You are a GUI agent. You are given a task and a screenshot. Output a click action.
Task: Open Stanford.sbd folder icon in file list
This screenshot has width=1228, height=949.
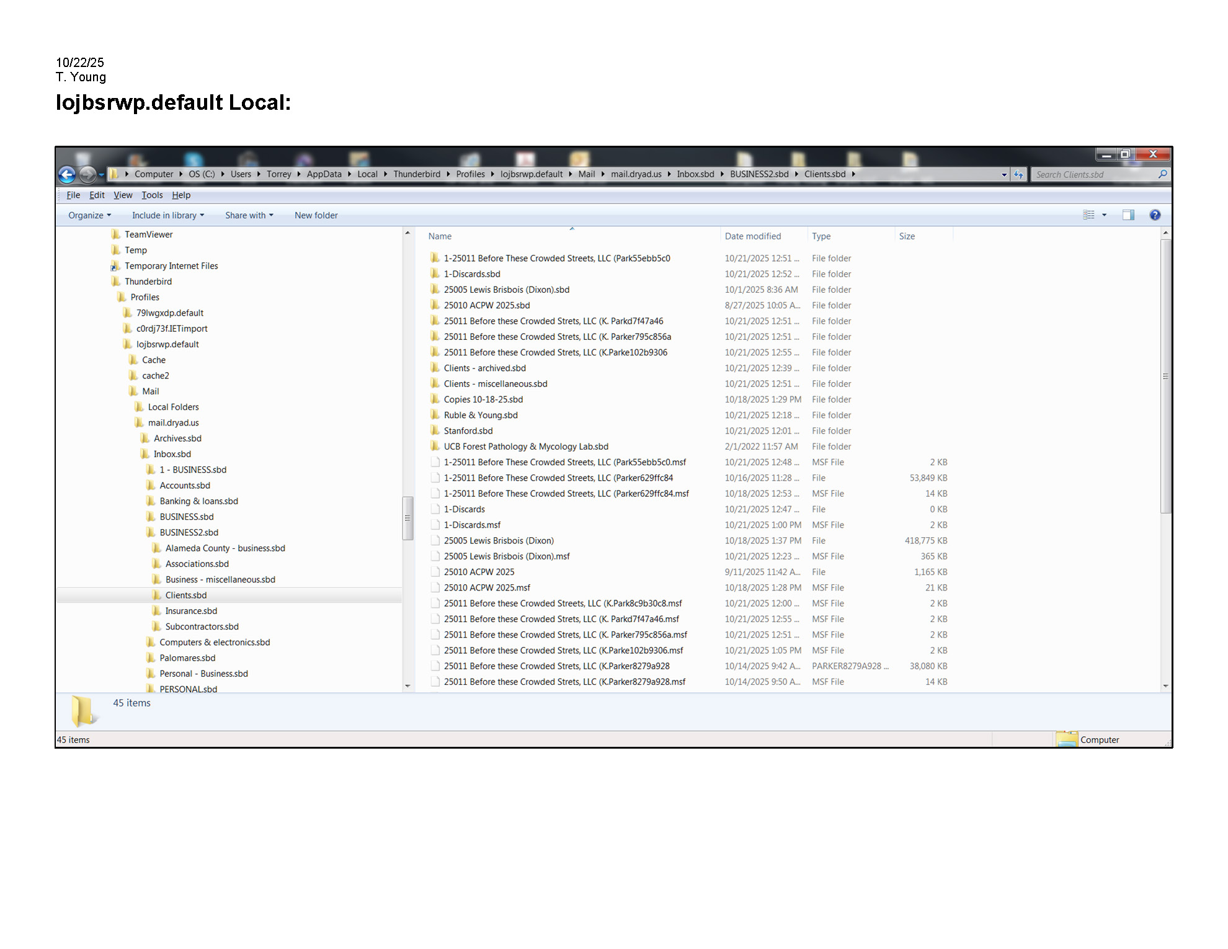pos(435,430)
